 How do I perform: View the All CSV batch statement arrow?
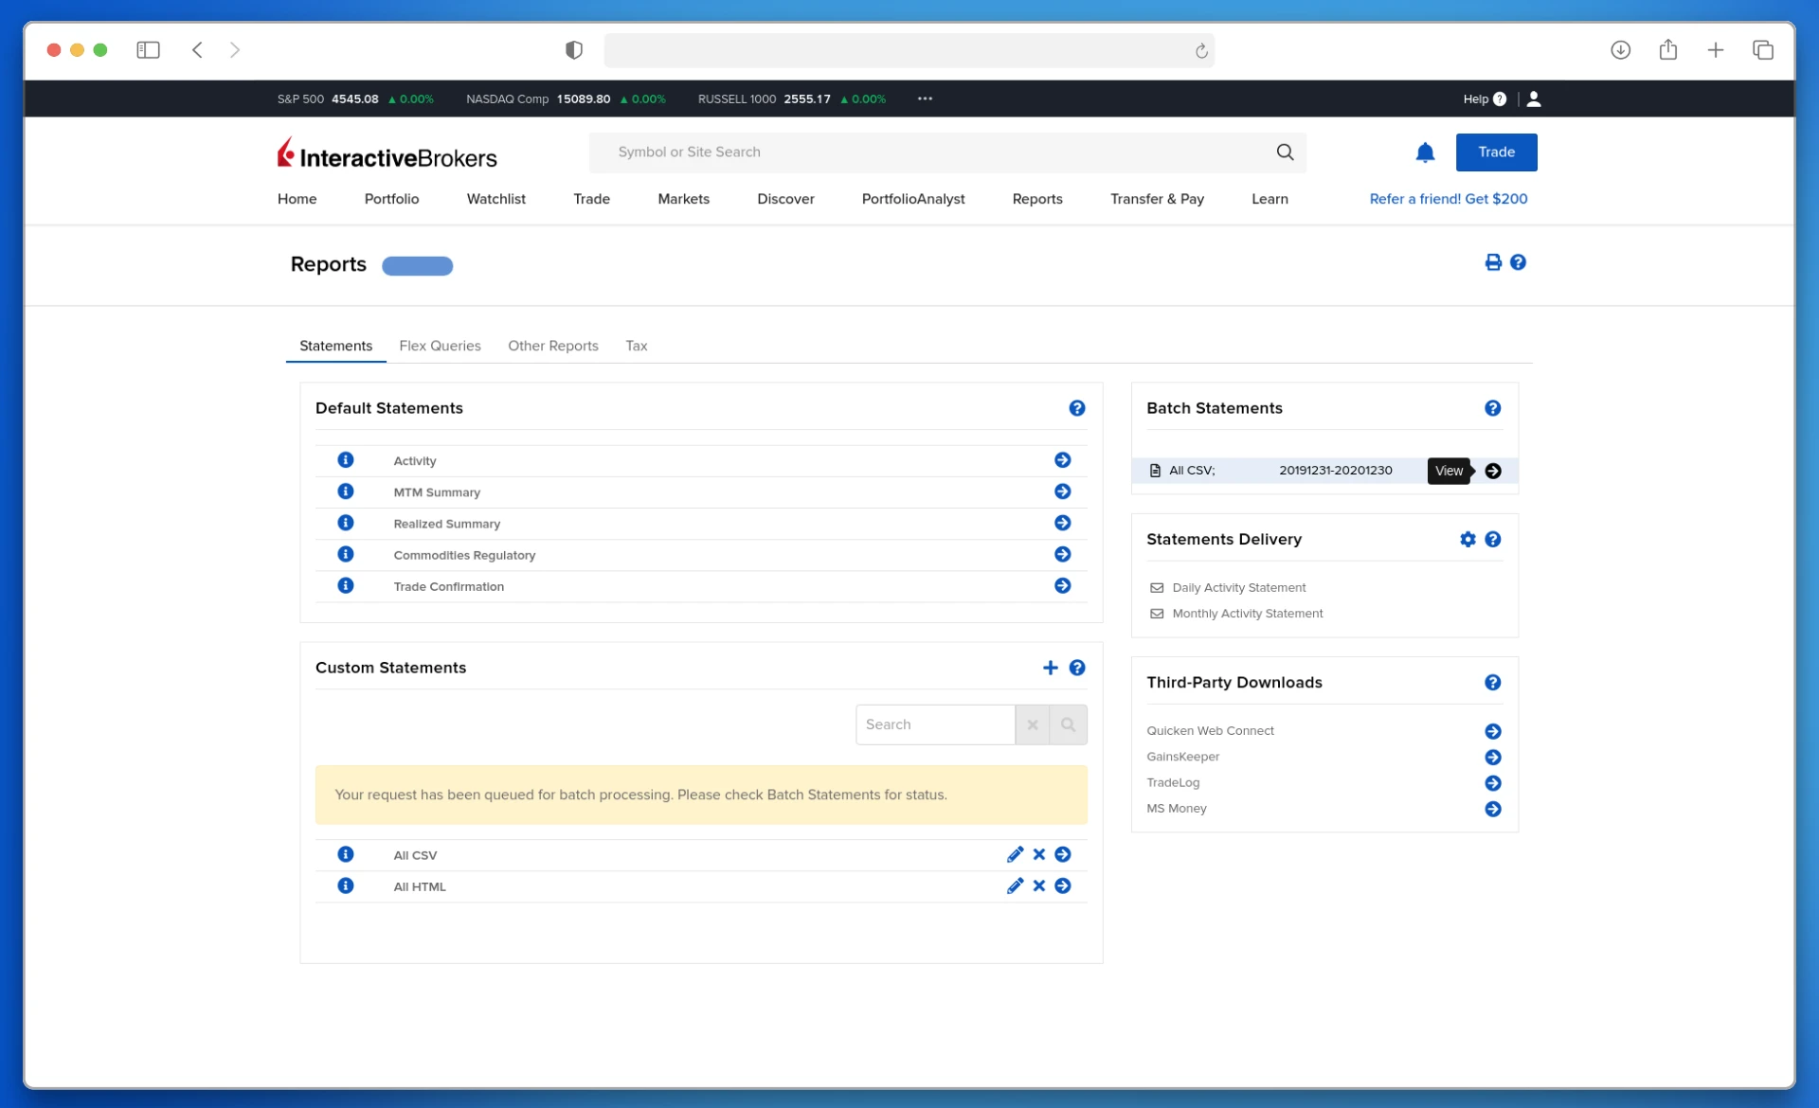point(1493,471)
